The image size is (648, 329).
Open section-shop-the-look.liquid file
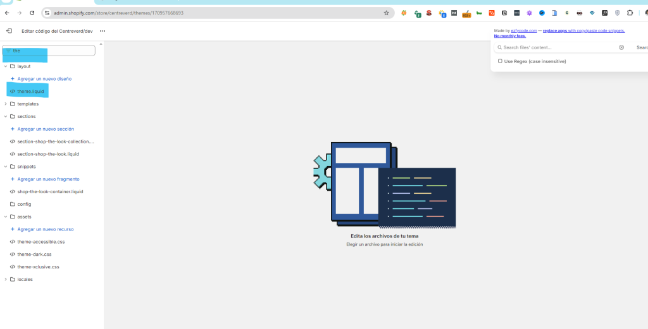[x=47, y=154]
